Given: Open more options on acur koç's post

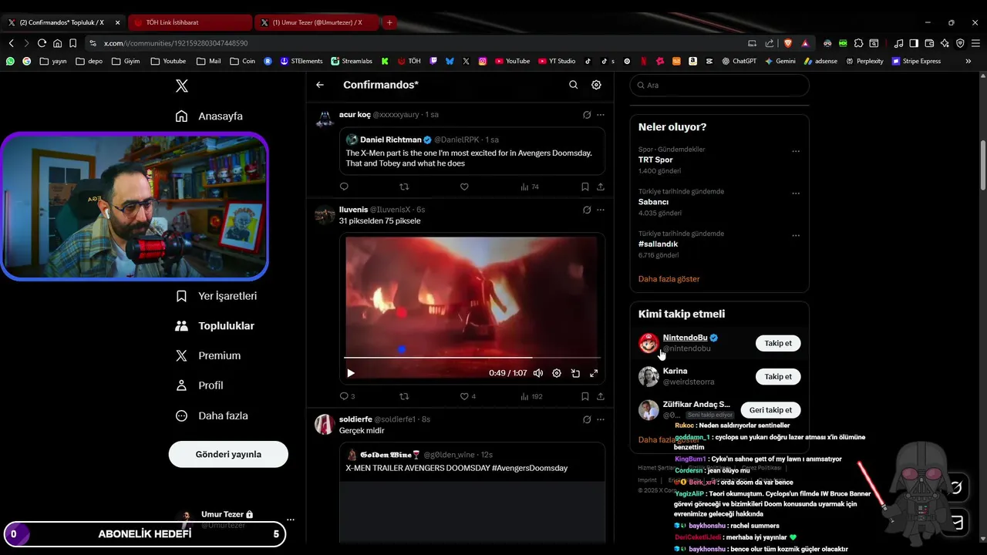Looking at the screenshot, I should click(x=601, y=115).
